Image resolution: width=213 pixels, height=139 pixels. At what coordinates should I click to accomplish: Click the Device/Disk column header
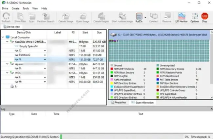tap(24, 32)
